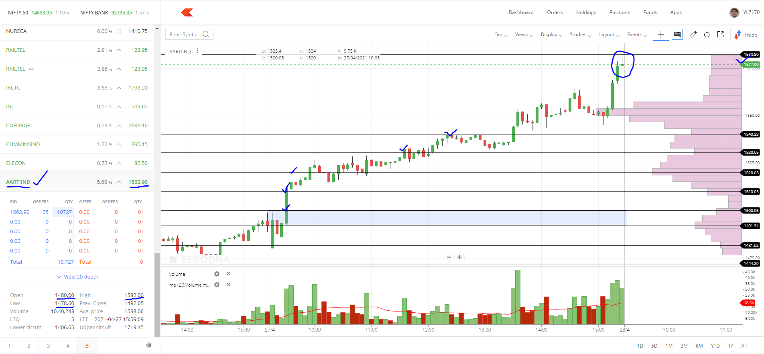Click the refresh chart icon
Image resolution: width=764 pixels, height=354 pixels.
707,35
